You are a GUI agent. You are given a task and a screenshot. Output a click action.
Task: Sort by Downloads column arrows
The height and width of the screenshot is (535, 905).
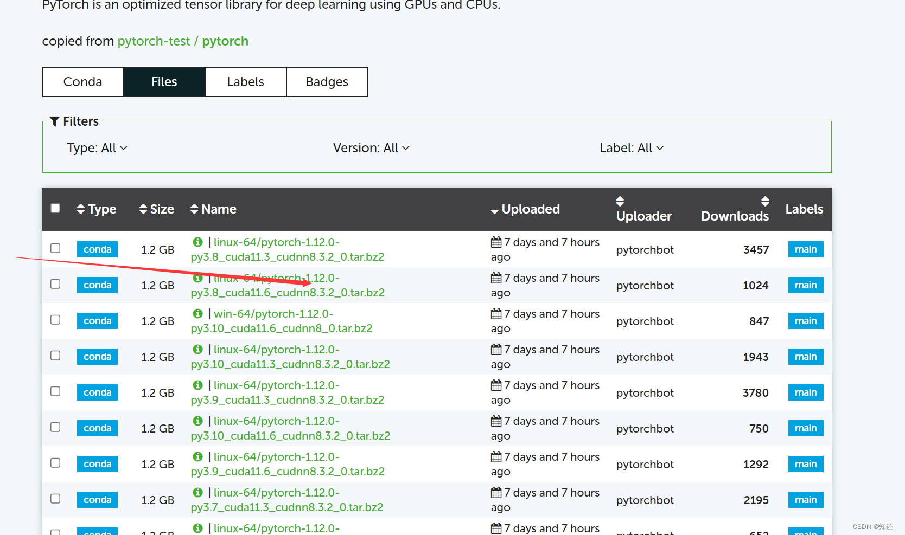pyautogui.click(x=765, y=201)
